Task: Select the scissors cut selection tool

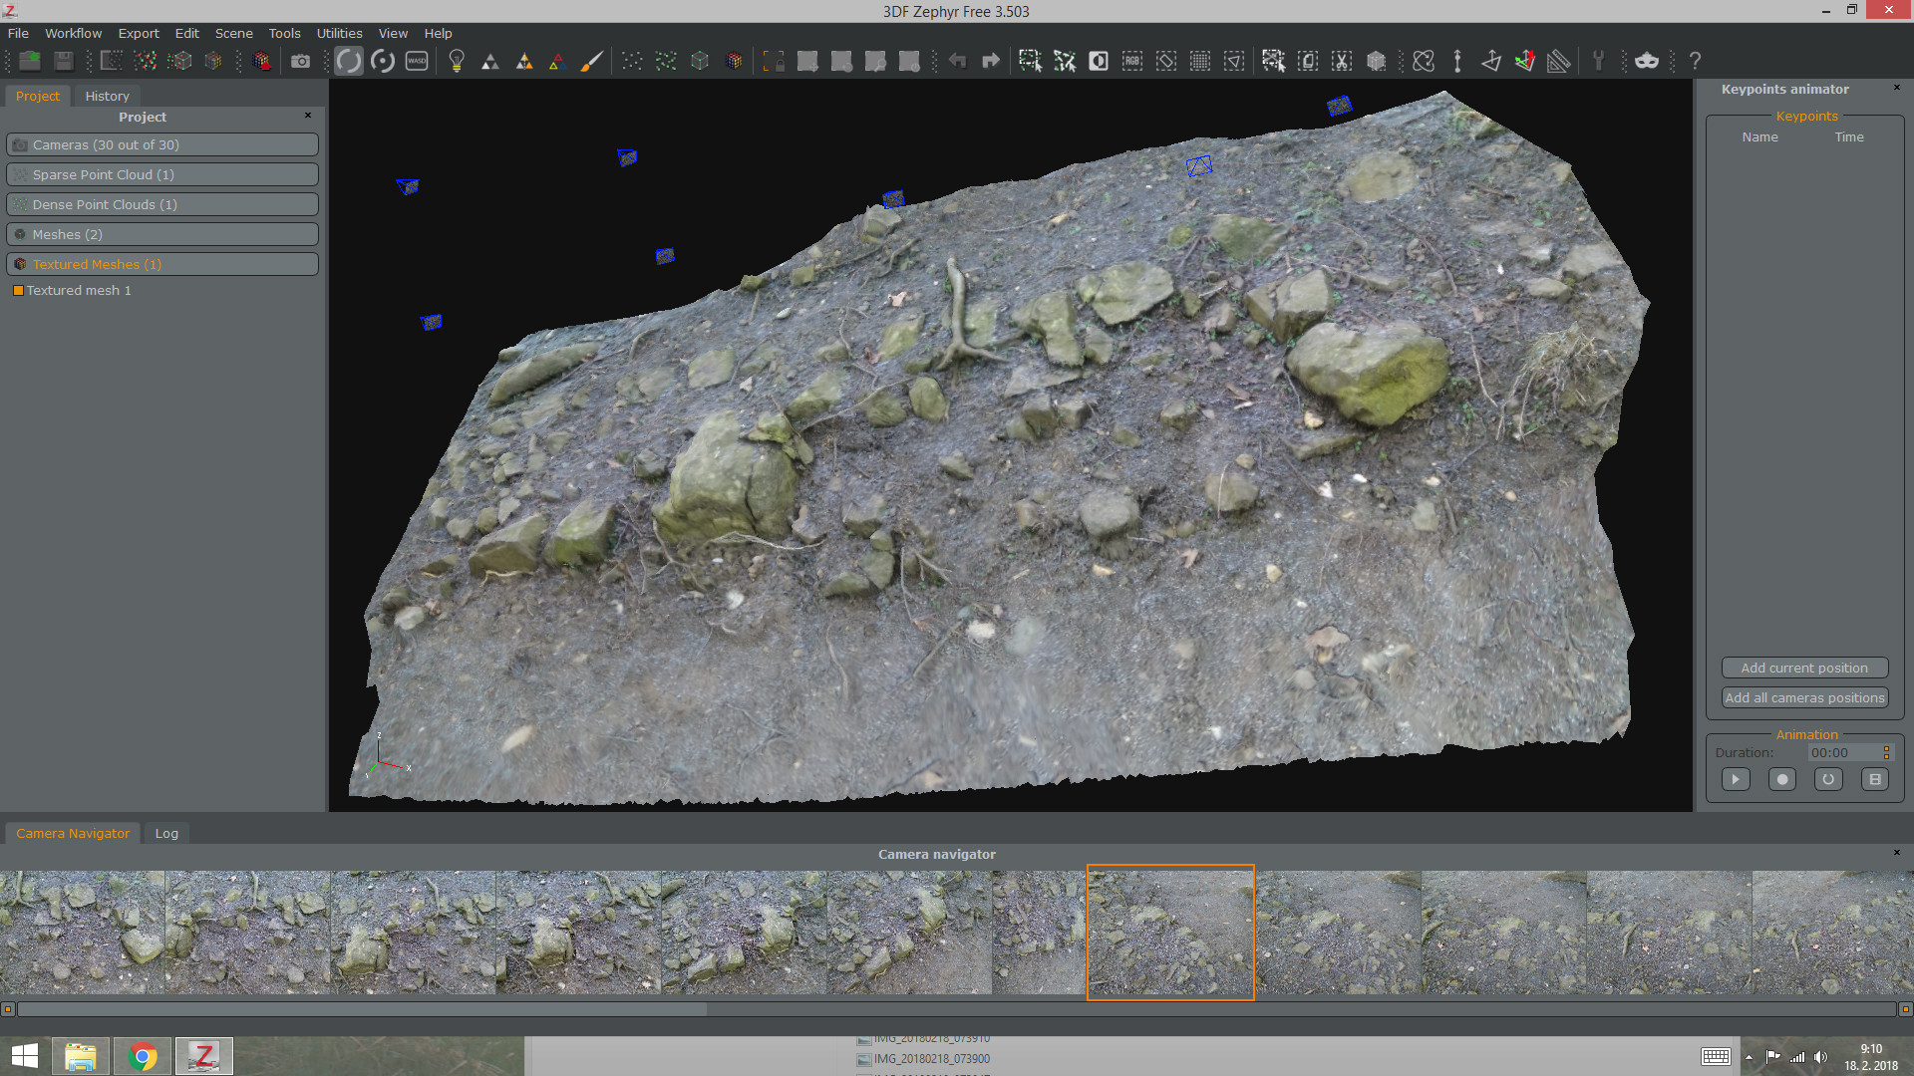Action: (1341, 61)
